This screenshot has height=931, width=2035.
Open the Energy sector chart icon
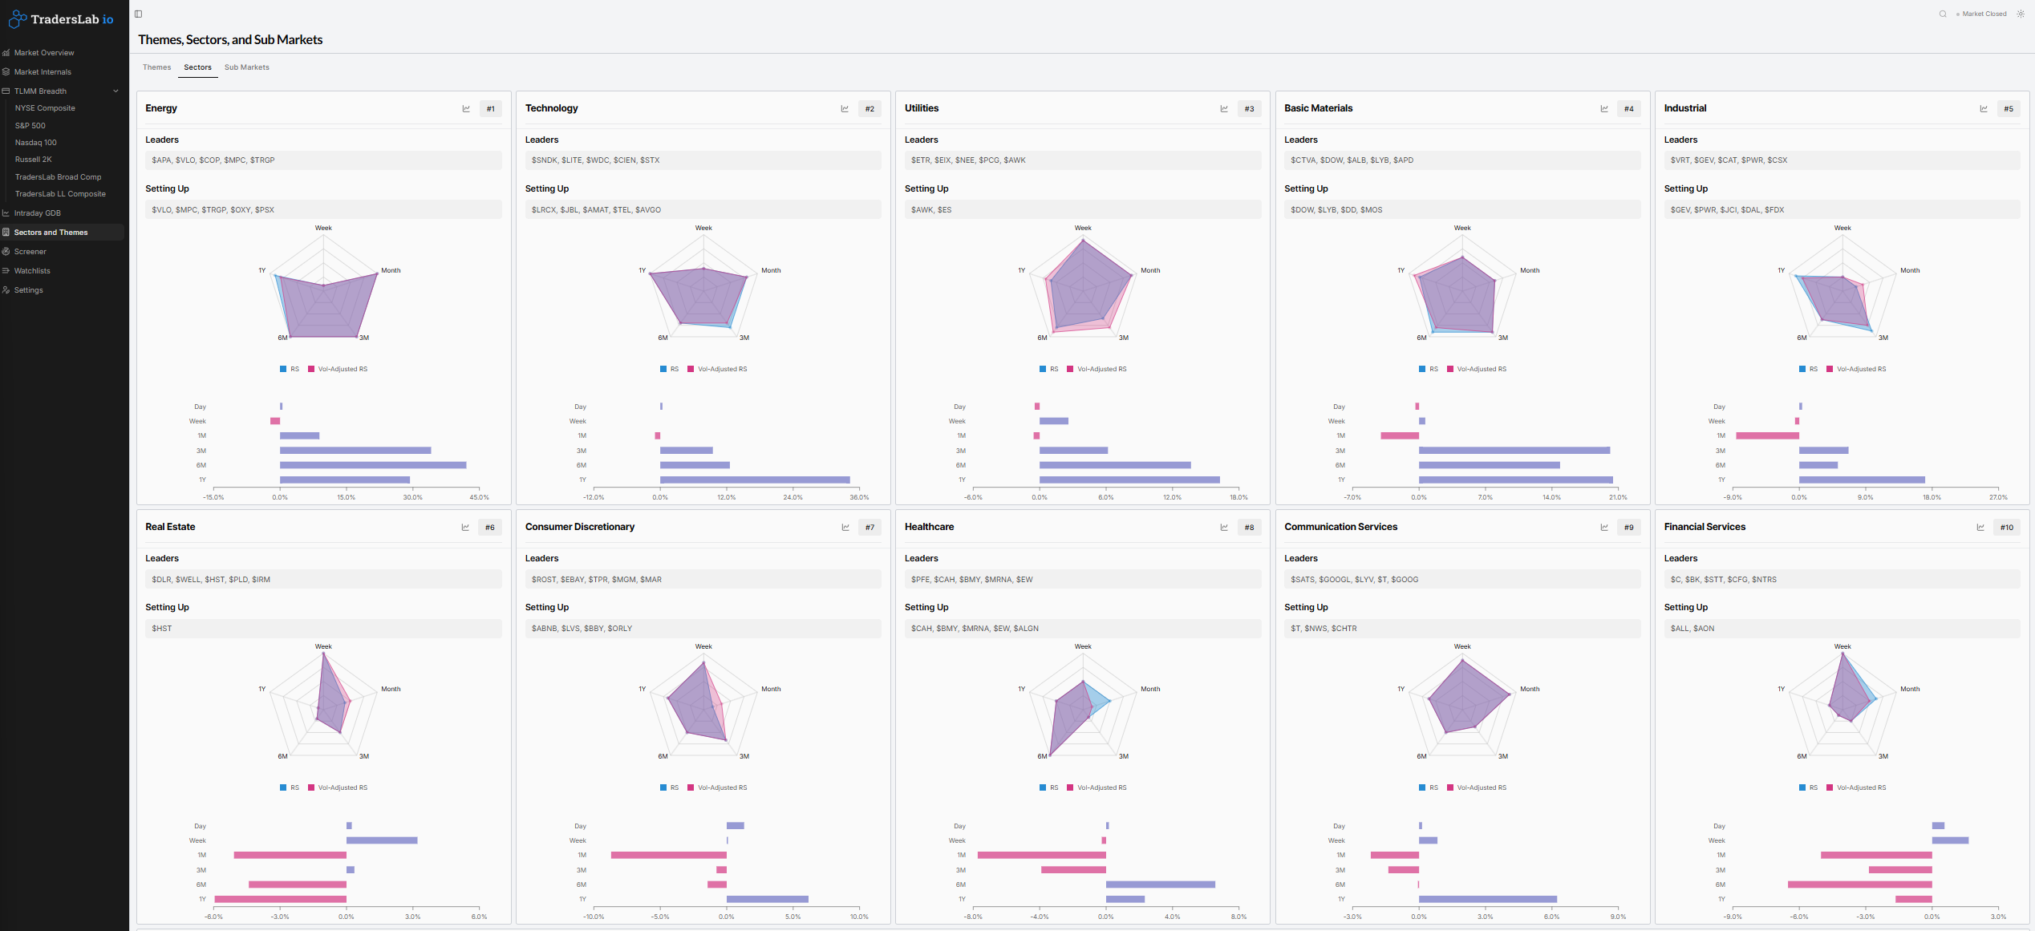(x=466, y=109)
